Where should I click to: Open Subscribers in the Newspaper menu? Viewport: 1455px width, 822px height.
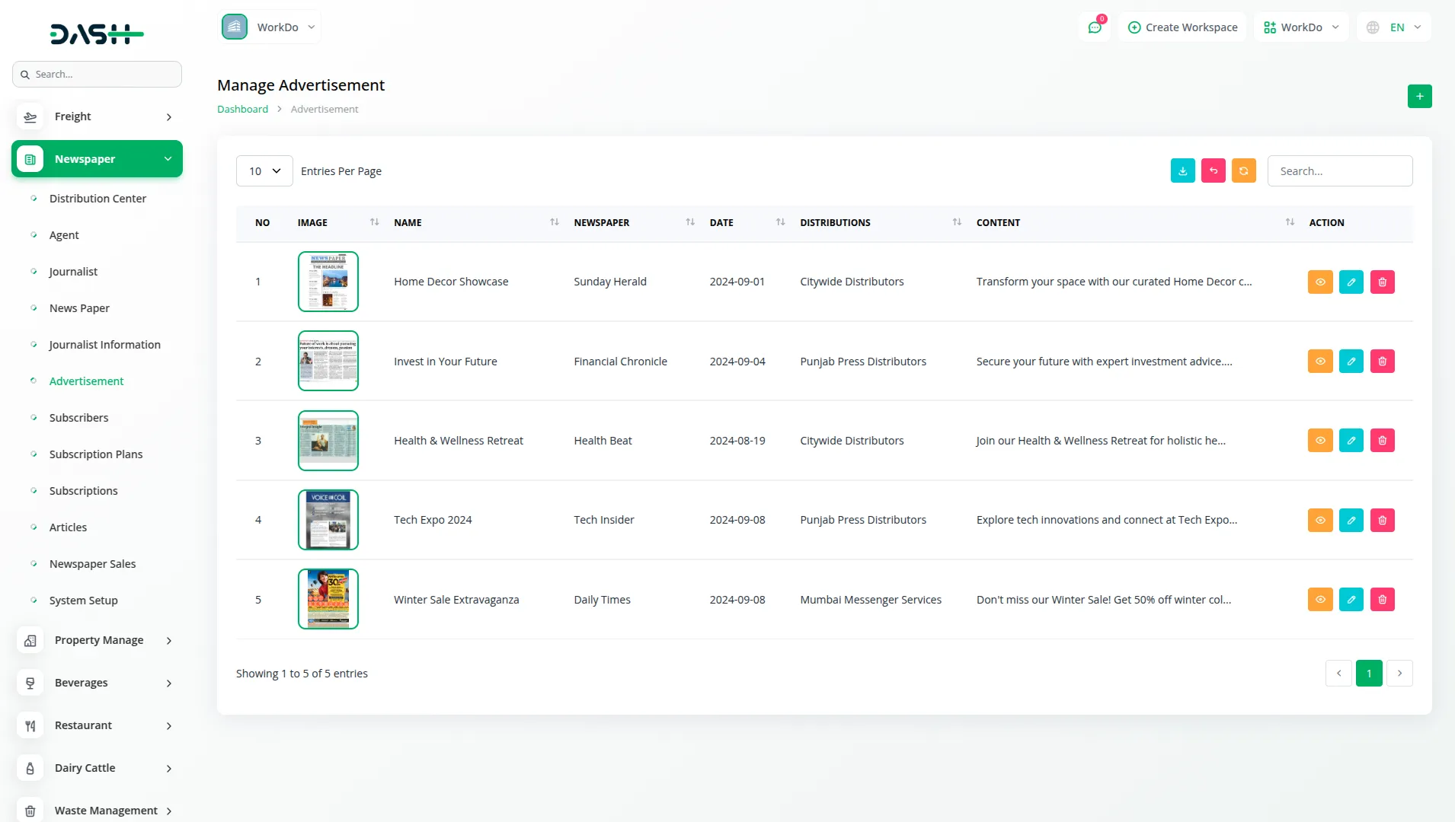(78, 418)
